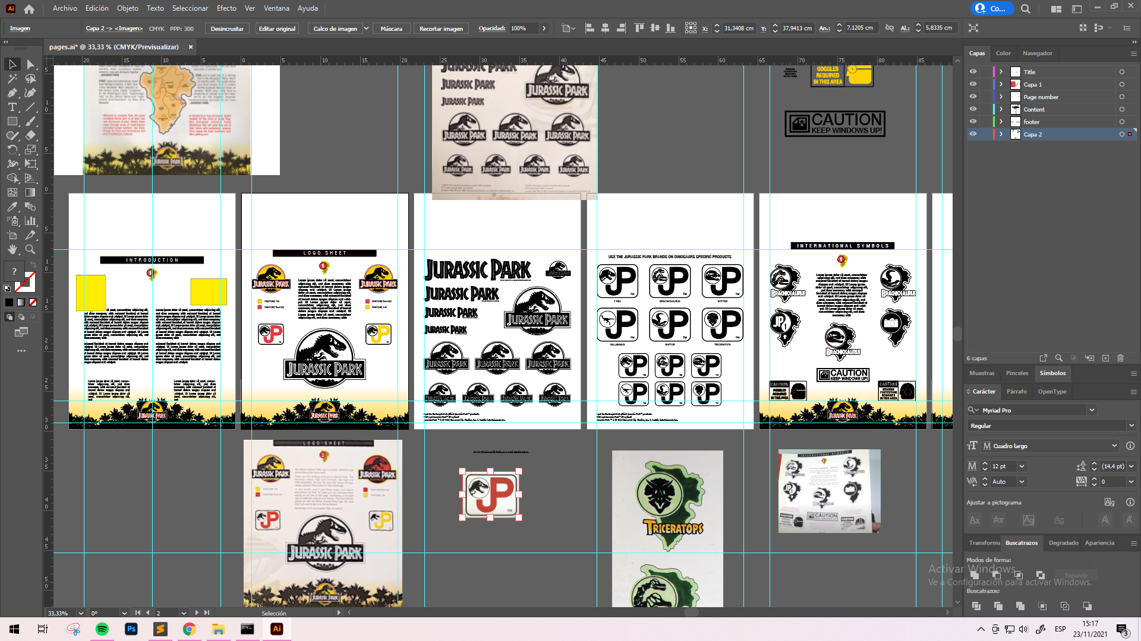Switch to the Pinceles tab

[1017, 373]
